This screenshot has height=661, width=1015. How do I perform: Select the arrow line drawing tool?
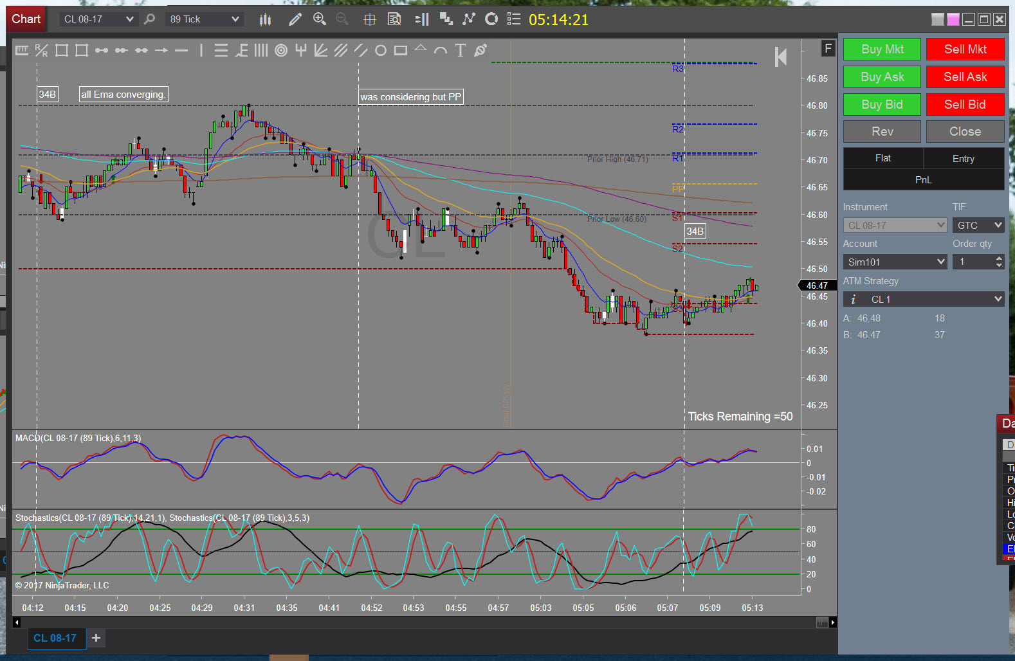(161, 50)
